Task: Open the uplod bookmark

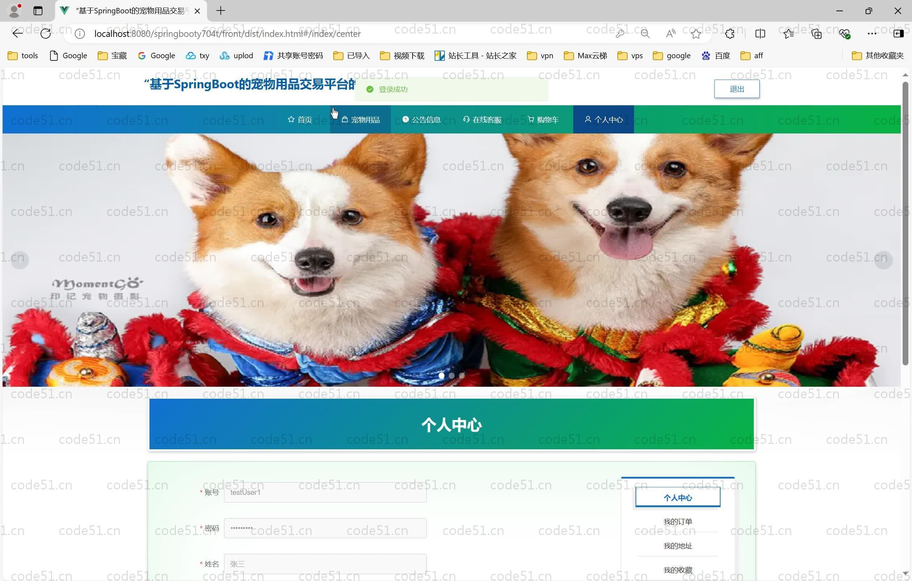Action: [x=236, y=56]
